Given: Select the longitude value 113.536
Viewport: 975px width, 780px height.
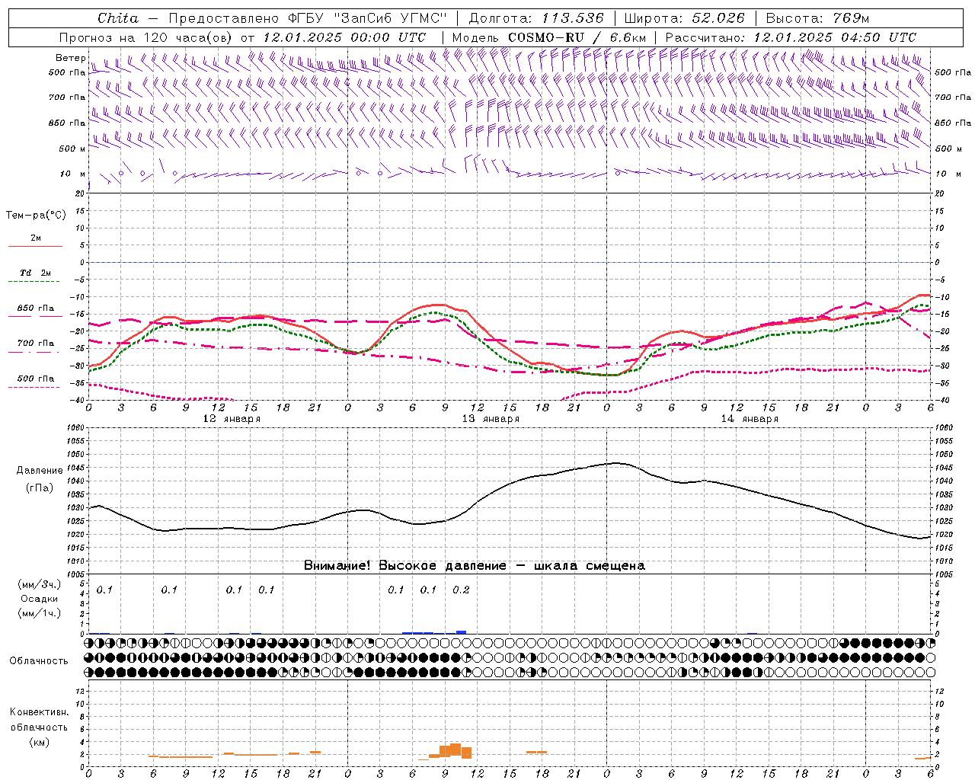Looking at the screenshot, I should point(573,18).
